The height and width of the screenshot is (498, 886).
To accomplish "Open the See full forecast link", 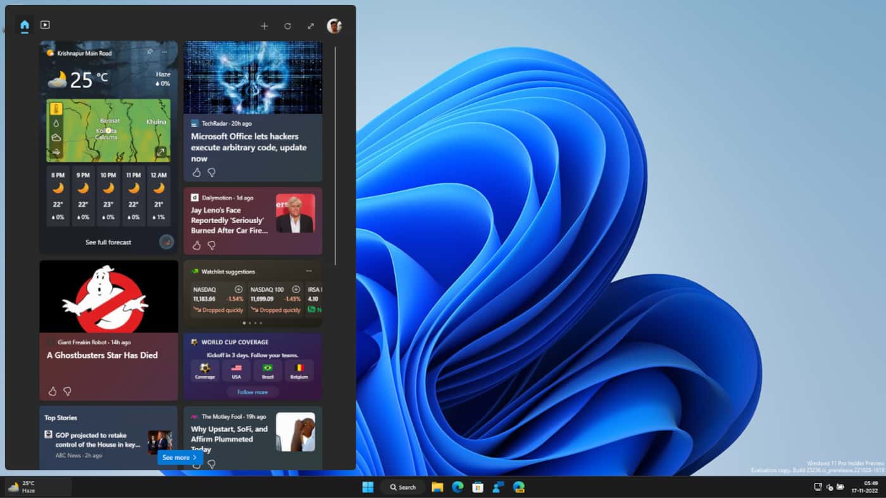I will point(108,242).
